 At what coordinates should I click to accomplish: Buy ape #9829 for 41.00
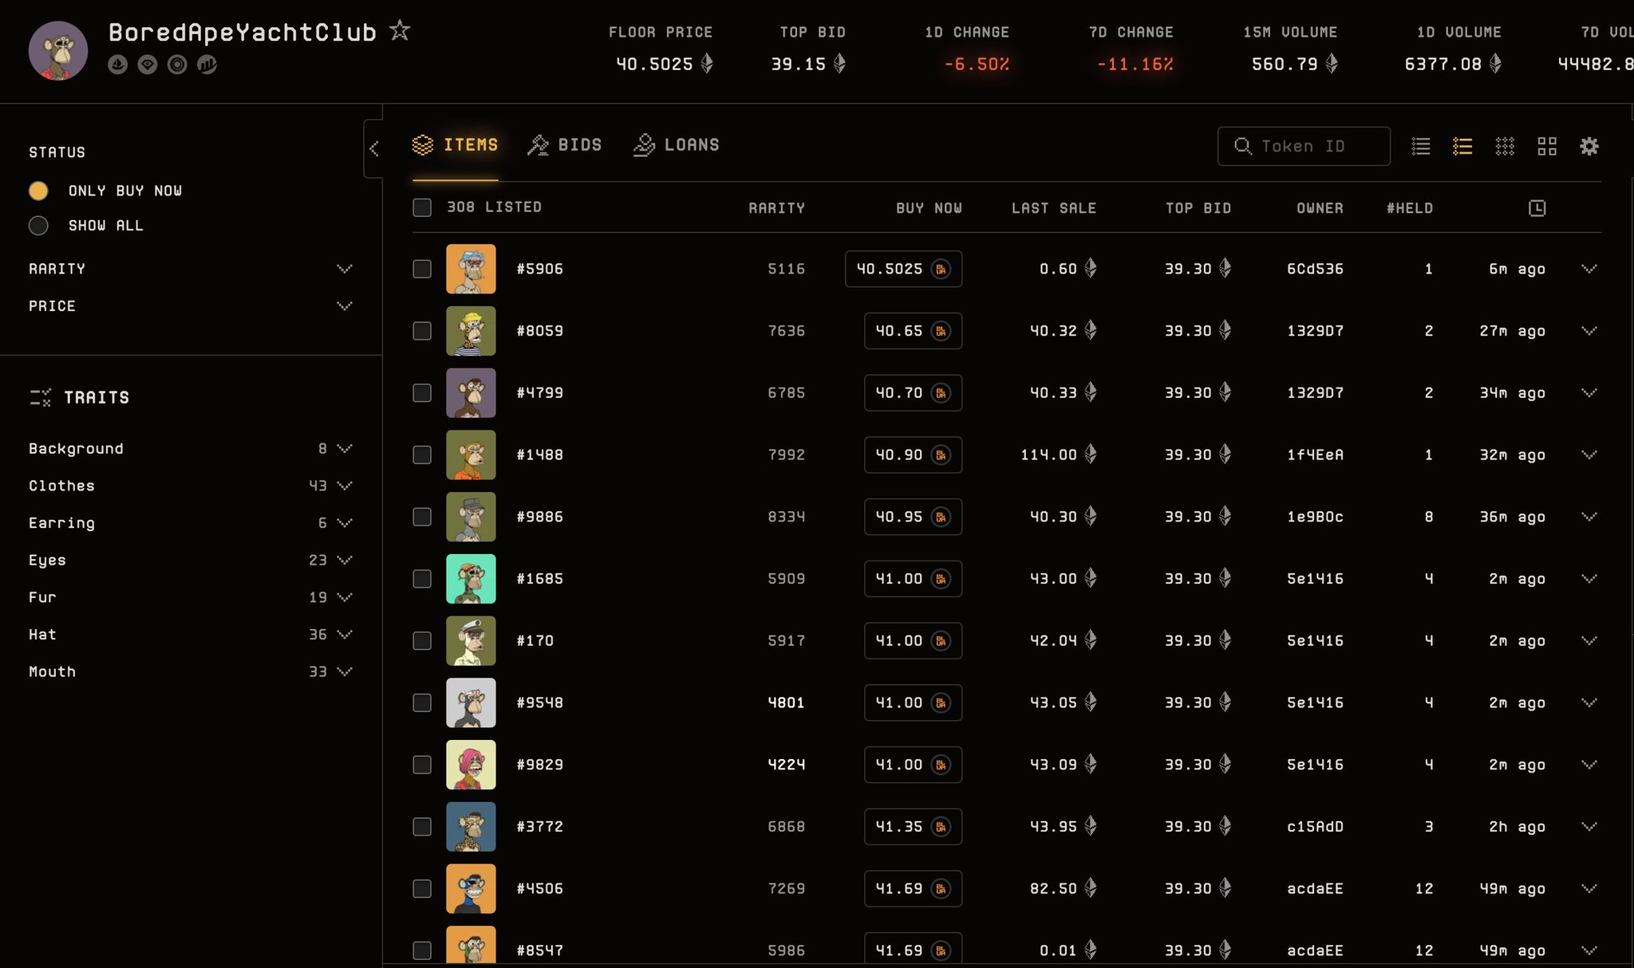(913, 765)
